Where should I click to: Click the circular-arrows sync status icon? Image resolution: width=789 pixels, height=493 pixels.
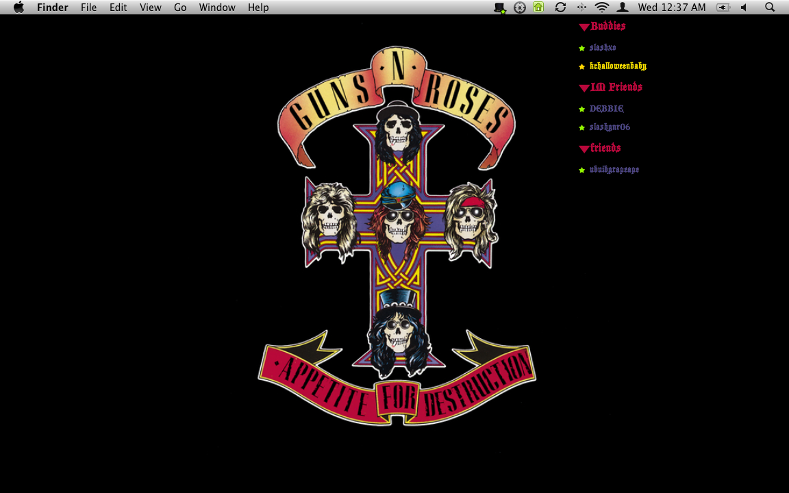tap(560, 7)
